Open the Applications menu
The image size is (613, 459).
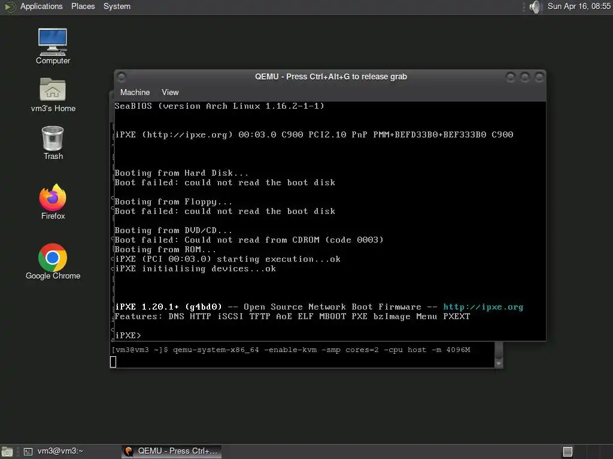tap(41, 7)
